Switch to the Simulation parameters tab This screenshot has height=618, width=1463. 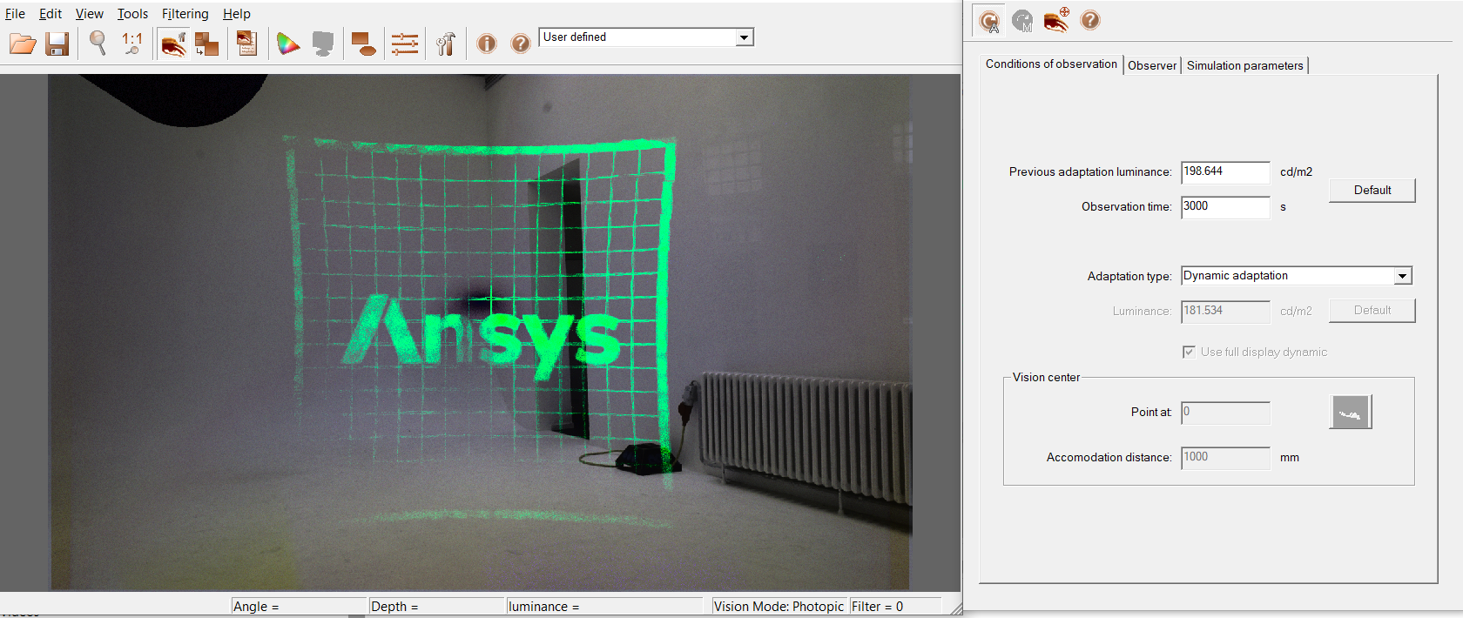click(x=1244, y=65)
